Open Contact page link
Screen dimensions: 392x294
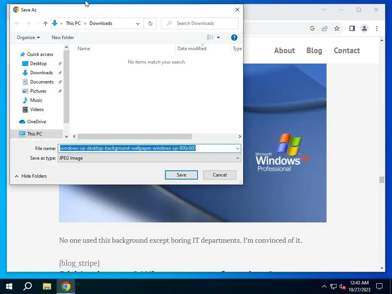[x=347, y=51]
